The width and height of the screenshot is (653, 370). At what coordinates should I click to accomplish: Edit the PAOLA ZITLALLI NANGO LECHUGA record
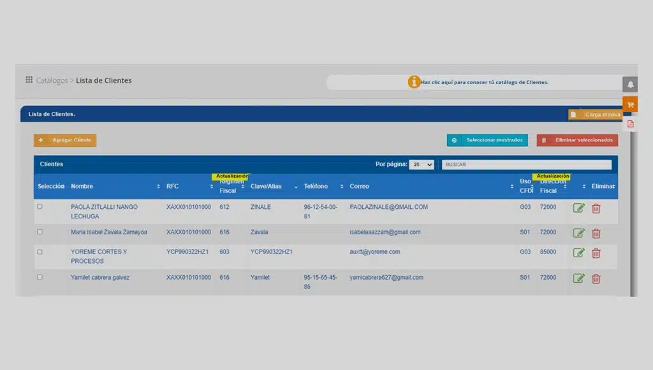[578, 208]
